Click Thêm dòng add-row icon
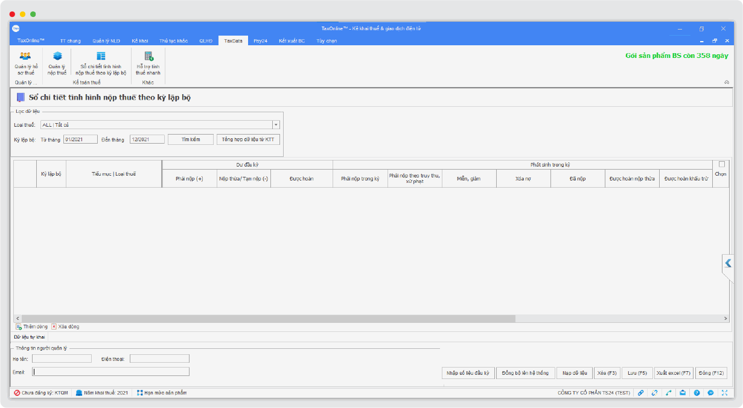The image size is (743, 408). 19,327
